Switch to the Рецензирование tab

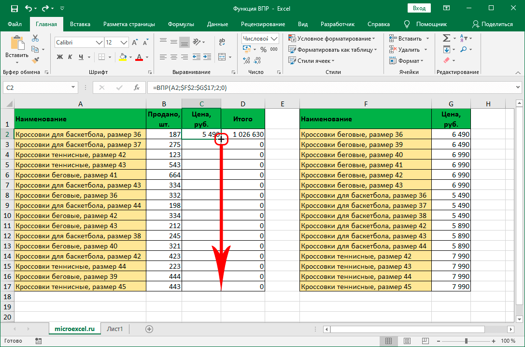coord(263,24)
